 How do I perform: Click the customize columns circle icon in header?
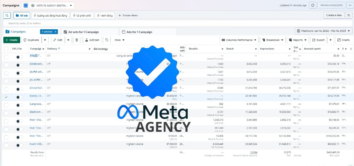coord(351,49)
